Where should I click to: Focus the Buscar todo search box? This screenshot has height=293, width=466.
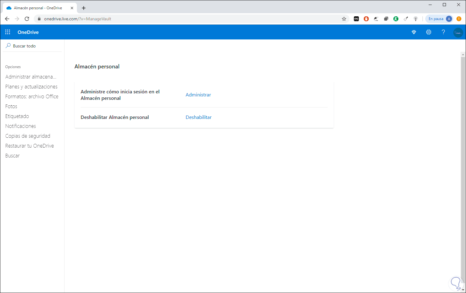pos(32,46)
